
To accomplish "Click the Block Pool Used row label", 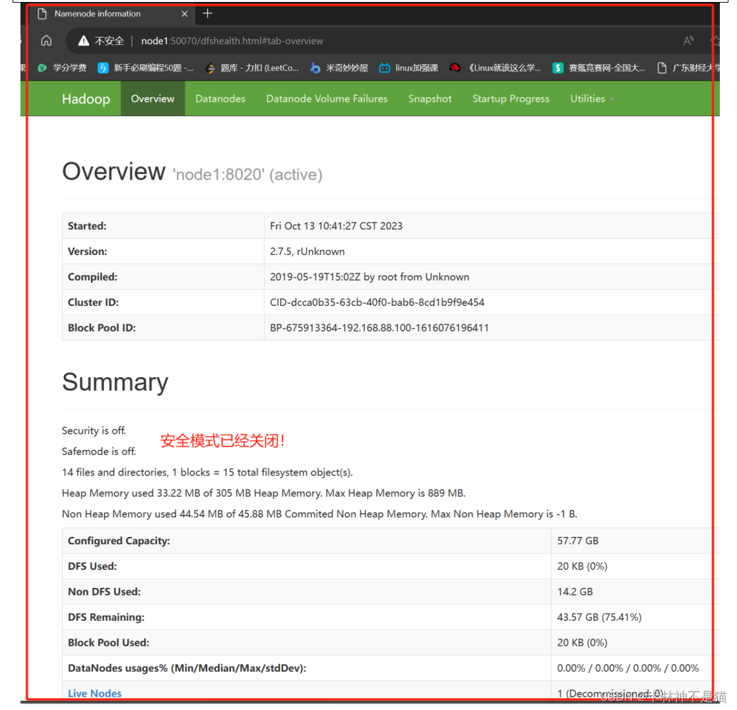I will 109,642.
